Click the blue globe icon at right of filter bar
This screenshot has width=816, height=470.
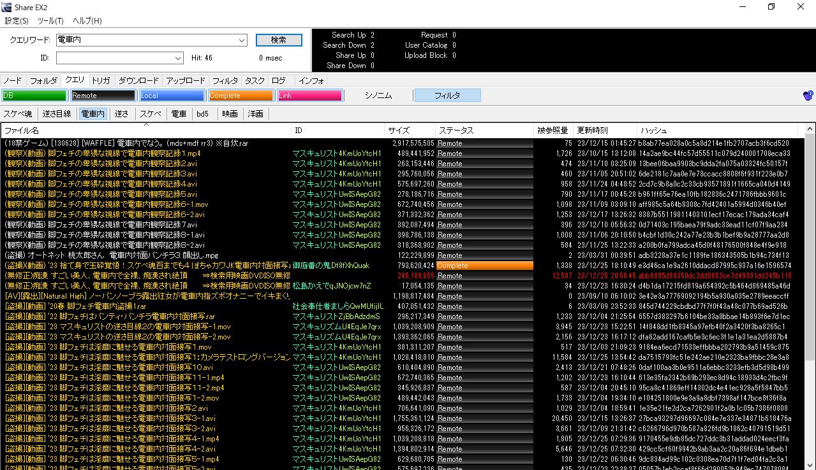(x=808, y=96)
